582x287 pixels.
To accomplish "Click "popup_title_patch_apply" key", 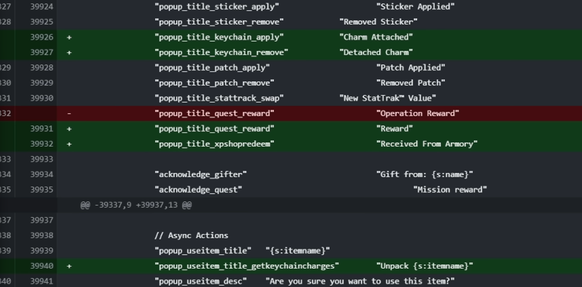I will pyautogui.click(x=212, y=67).
